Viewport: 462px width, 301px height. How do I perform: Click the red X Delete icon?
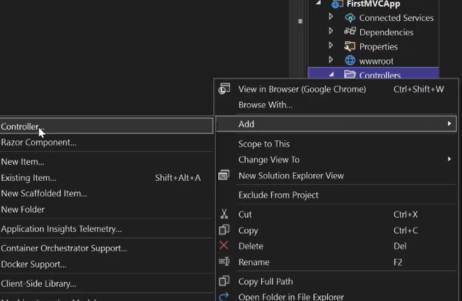pos(224,246)
